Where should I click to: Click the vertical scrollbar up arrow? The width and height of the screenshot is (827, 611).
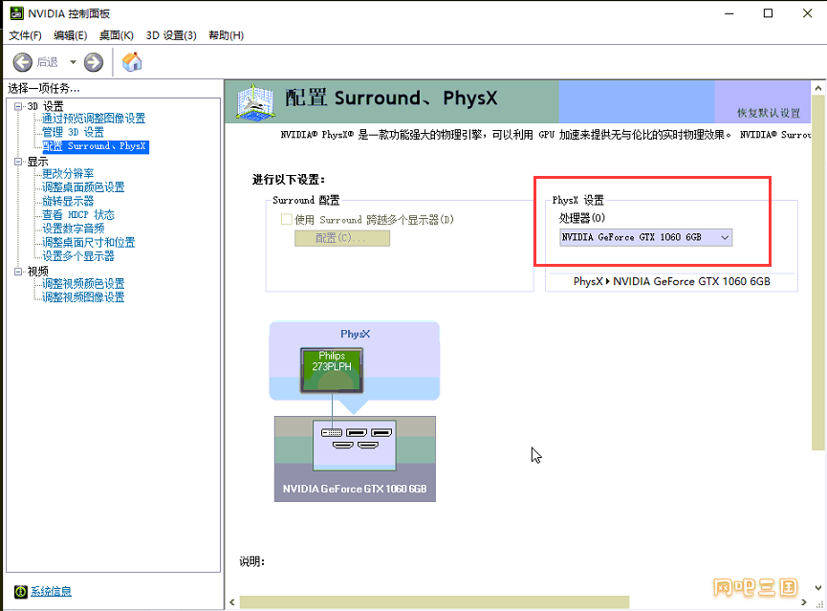(818, 88)
